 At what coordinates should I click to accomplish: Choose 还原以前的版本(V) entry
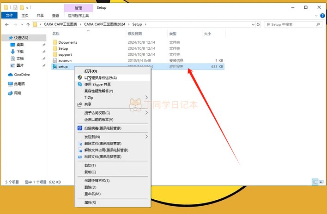pyautogui.click(x=113, y=120)
